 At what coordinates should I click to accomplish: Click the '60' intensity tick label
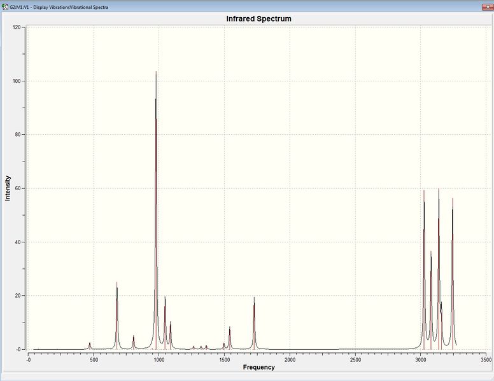[18, 188]
